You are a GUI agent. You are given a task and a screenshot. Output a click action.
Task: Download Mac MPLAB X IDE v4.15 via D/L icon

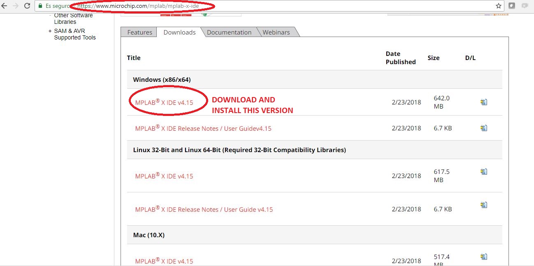(484, 257)
